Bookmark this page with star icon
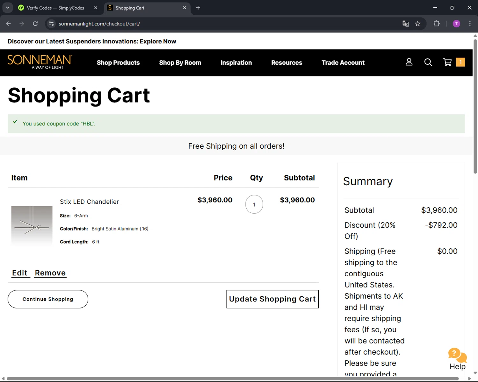The image size is (478, 382). [x=418, y=24]
